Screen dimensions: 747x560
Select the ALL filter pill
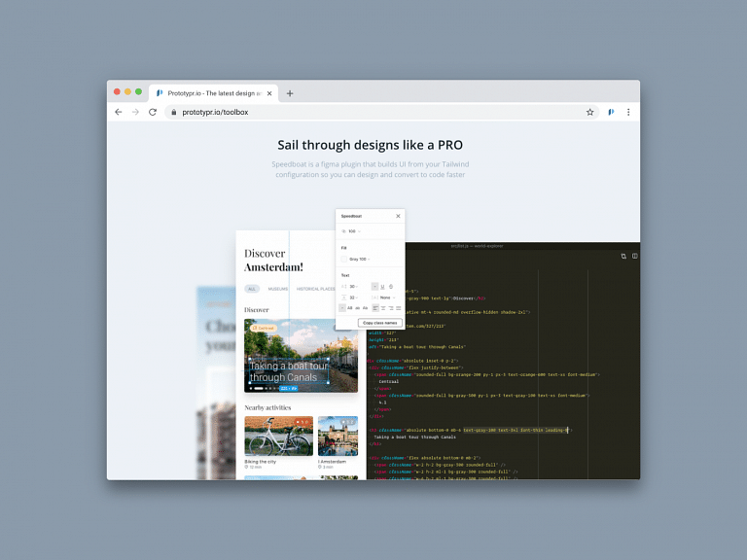[x=252, y=289]
